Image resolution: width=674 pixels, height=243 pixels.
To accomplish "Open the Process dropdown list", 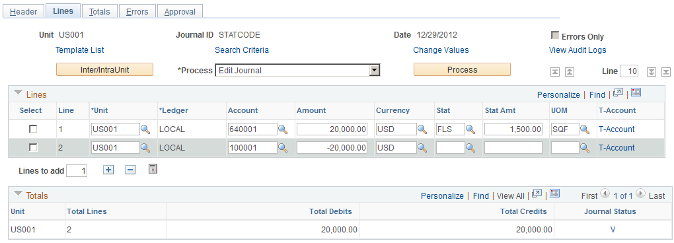I will pos(375,70).
